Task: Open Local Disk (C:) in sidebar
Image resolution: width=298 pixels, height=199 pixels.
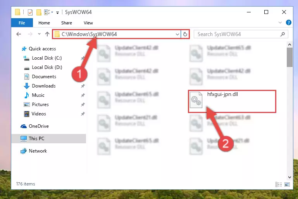Action: (47, 58)
